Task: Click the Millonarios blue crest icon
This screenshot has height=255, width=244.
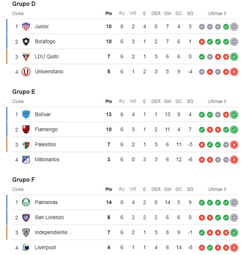Action: pos(26,160)
